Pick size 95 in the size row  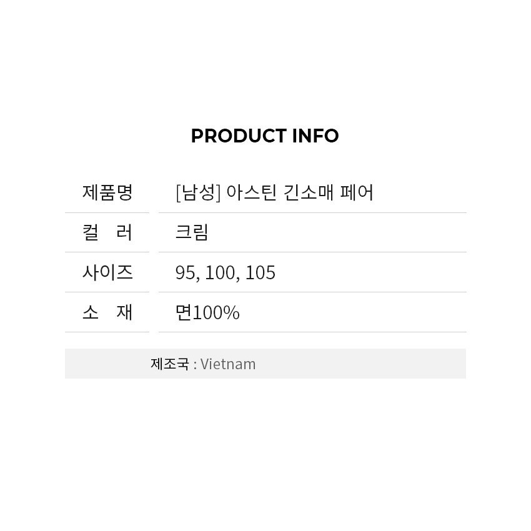point(186,273)
